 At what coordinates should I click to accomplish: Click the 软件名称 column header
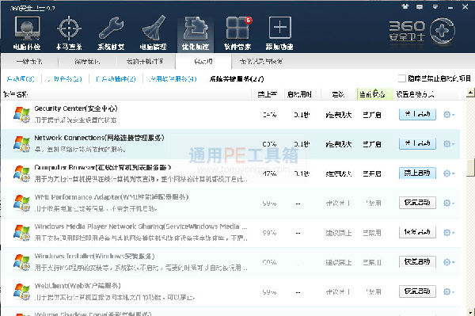[126, 94]
